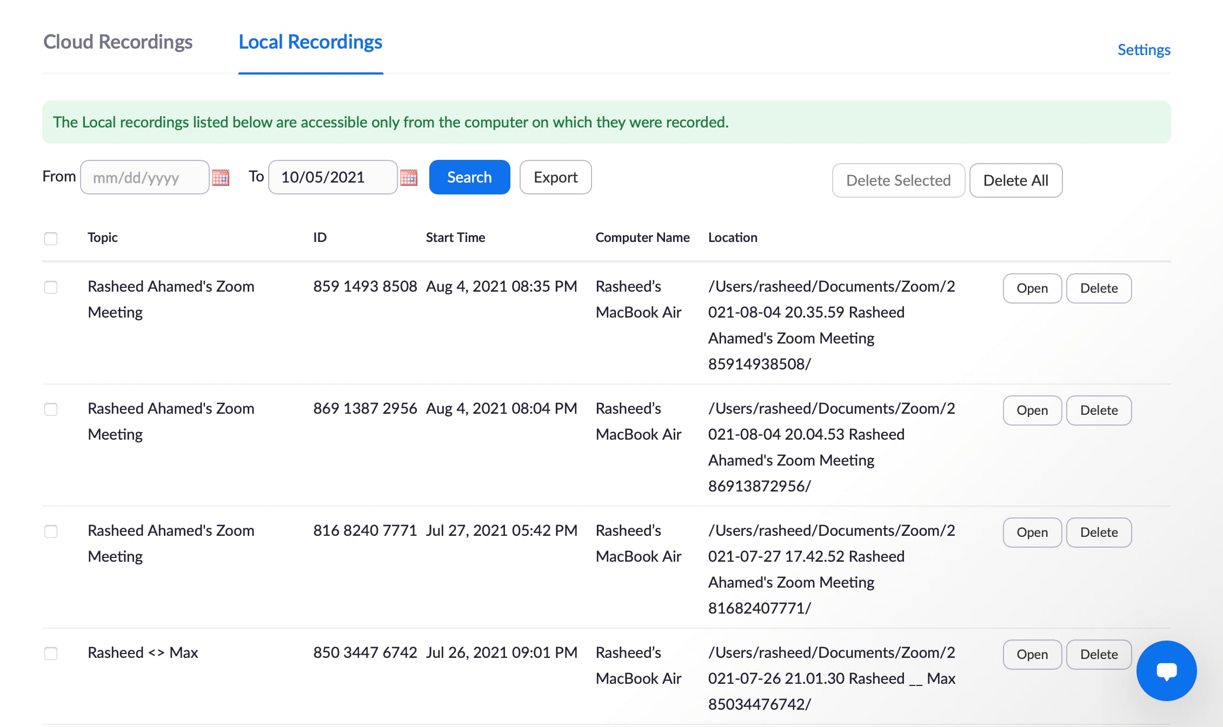Screen dimensions: 1223x727
Task: Click Delete Selected recordings icon
Action: point(898,180)
